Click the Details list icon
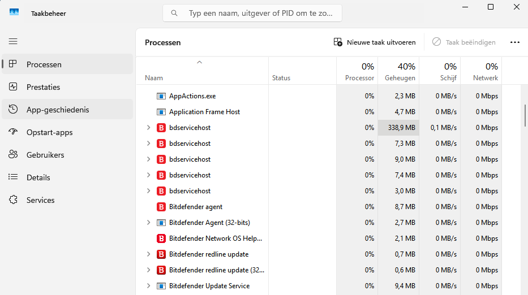 click(13, 177)
